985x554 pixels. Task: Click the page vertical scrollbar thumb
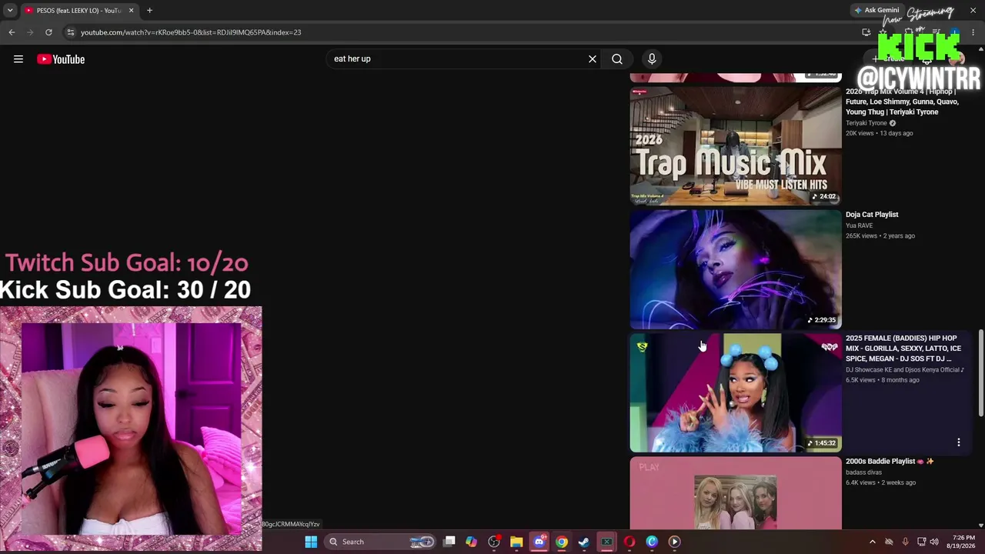(x=980, y=374)
